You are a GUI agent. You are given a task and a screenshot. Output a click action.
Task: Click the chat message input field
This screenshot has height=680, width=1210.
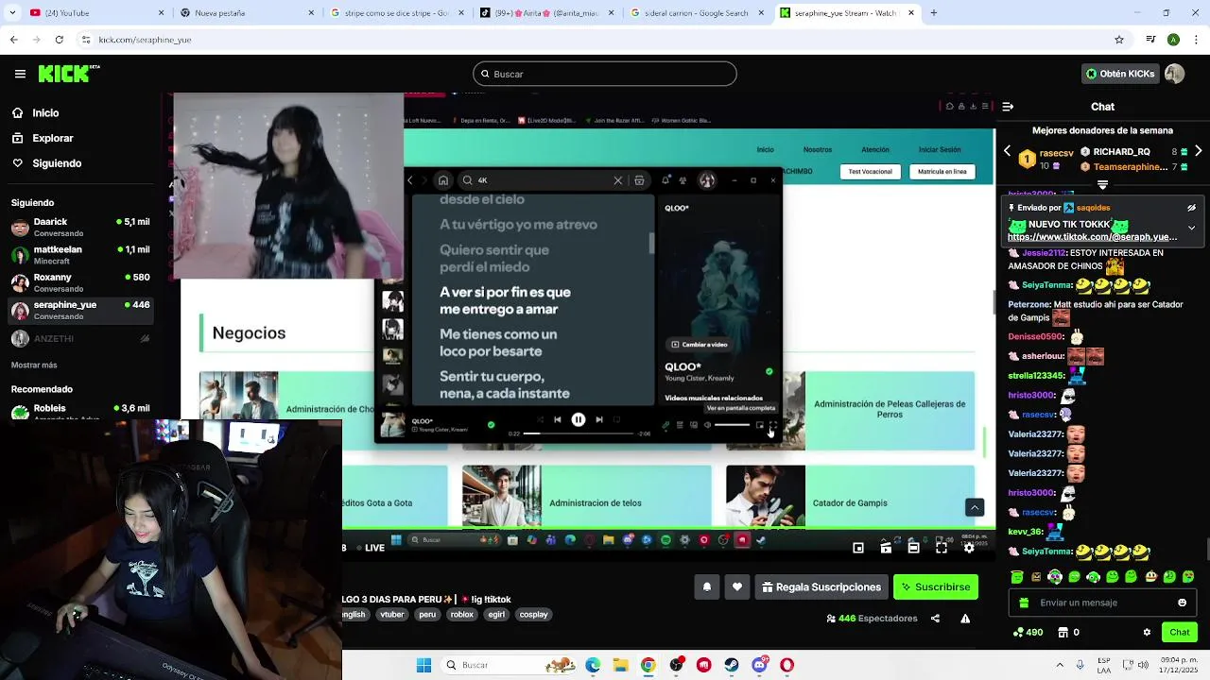pos(1104,603)
